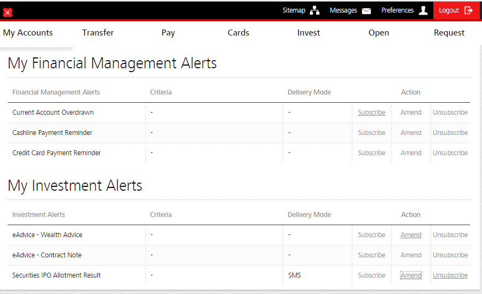Select the Open menu item
This screenshot has width=482, height=294.
tap(379, 33)
